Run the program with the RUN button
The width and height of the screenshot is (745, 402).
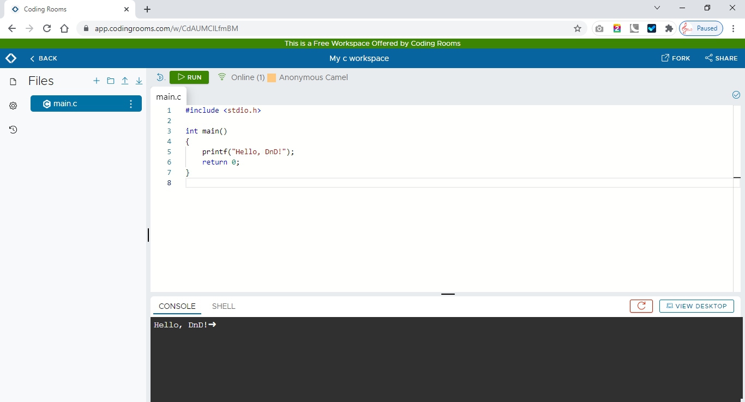(189, 77)
